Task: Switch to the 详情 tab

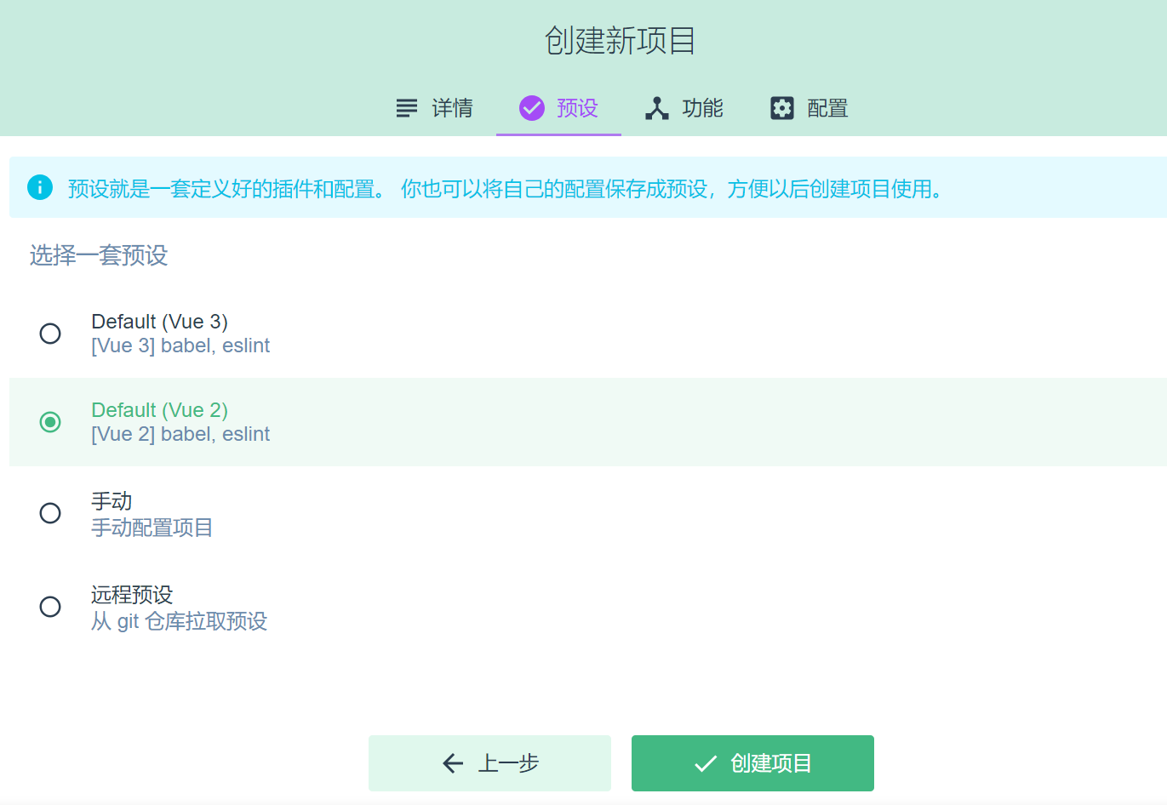Action: (434, 108)
